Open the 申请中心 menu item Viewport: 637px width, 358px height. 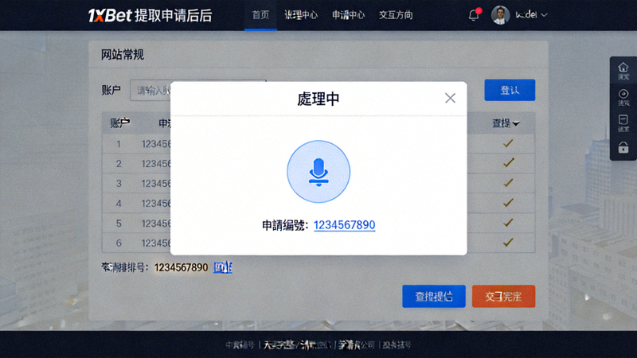(348, 15)
